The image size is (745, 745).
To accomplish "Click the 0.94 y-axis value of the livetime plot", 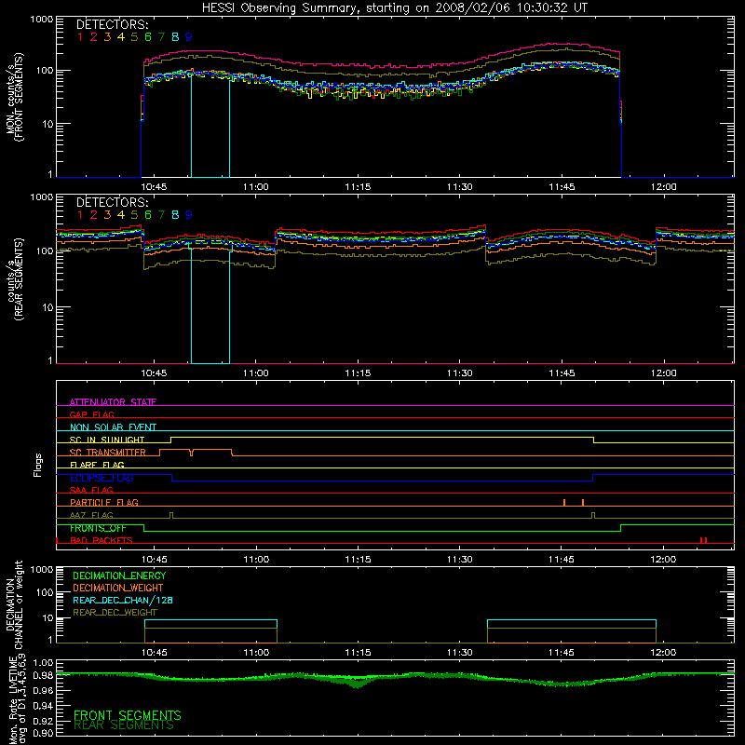I will pyautogui.click(x=42, y=705).
